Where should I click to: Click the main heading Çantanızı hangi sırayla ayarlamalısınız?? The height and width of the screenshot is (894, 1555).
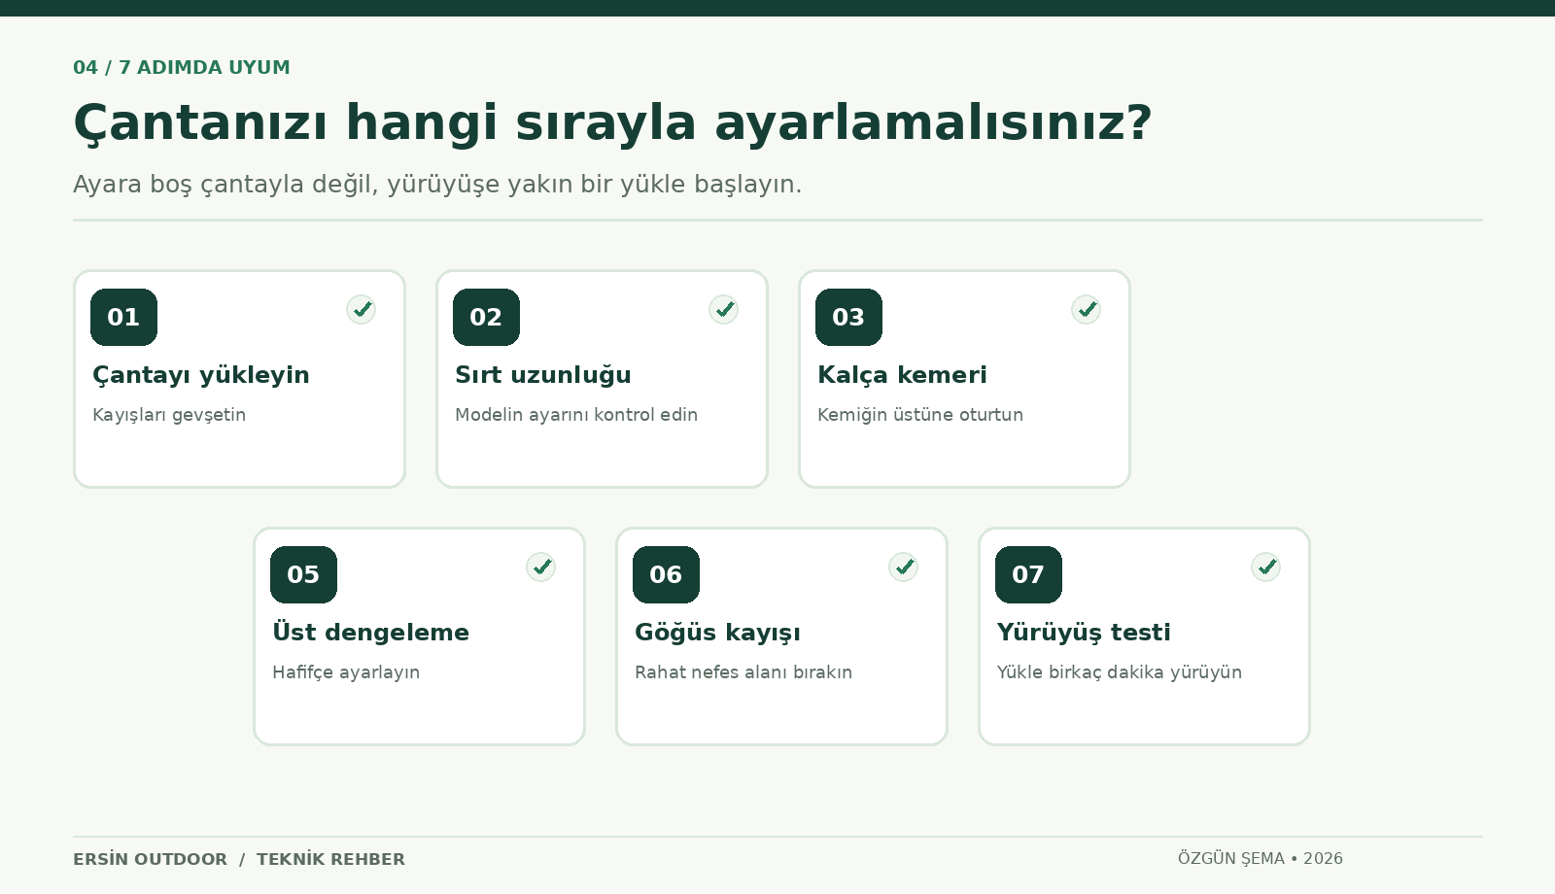pyautogui.click(x=612, y=123)
